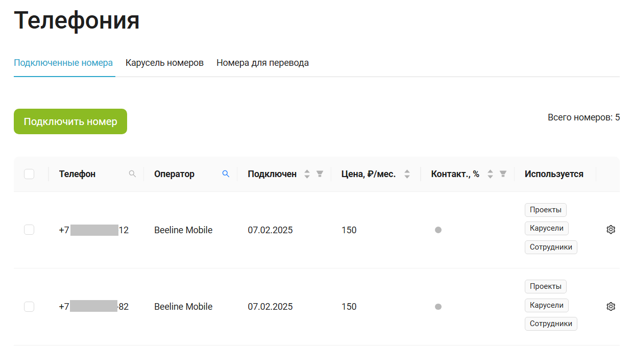Image resolution: width=633 pixels, height=346 pixels.
Task: Click the blue search icon in Оператор column
Action: click(226, 174)
